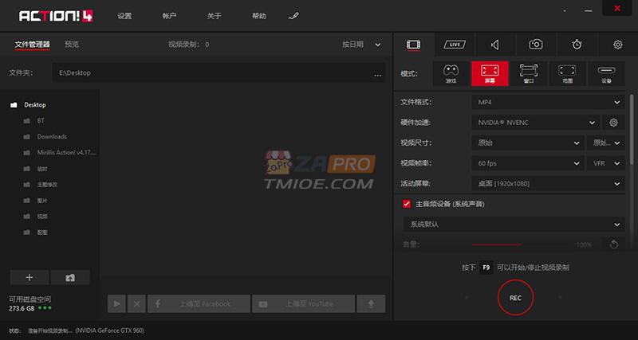
Task: Open the video size dropdown
Action: pos(528,143)
